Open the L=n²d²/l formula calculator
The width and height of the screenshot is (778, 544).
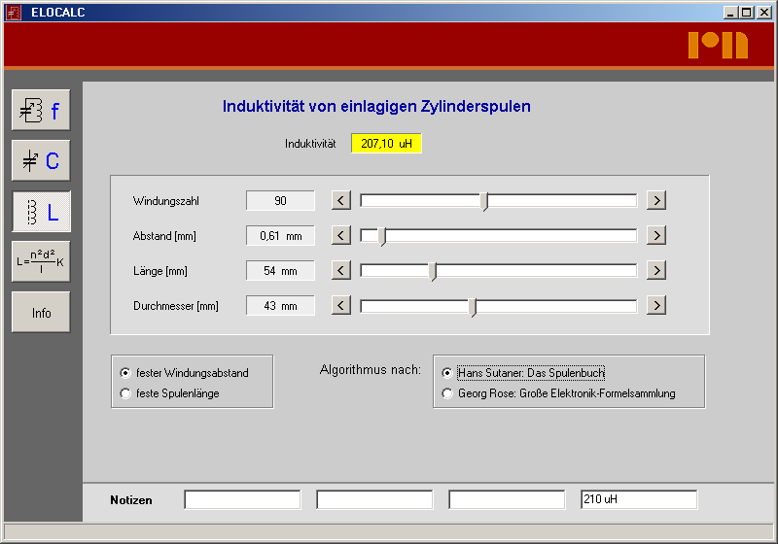[41, 261]
